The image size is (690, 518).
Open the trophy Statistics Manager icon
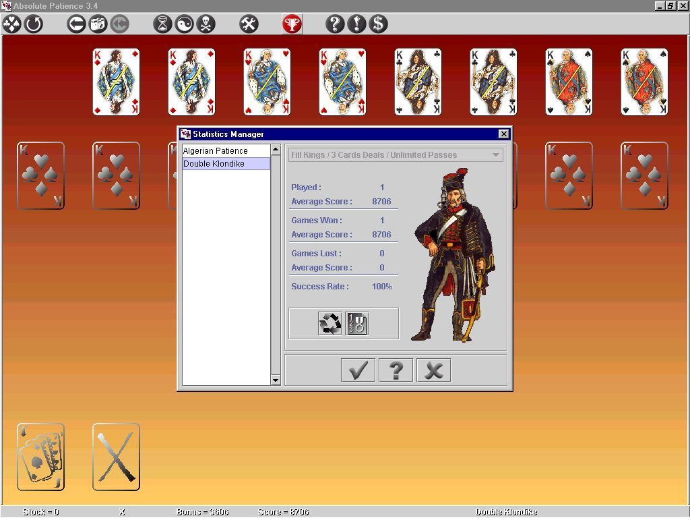click(x=291, y=24)
